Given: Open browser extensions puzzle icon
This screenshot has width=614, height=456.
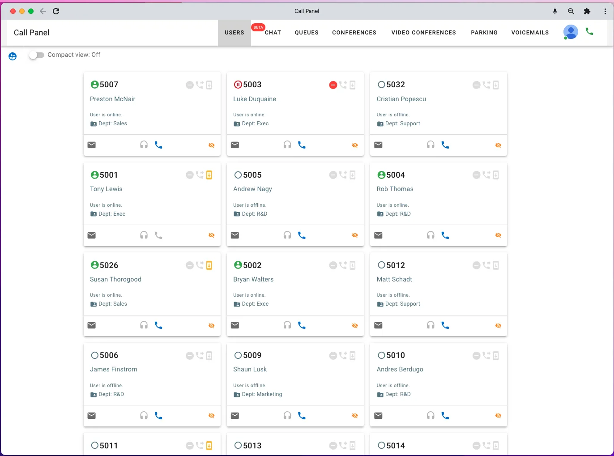Looking at the screenshot, I should [x=587, y=11].
